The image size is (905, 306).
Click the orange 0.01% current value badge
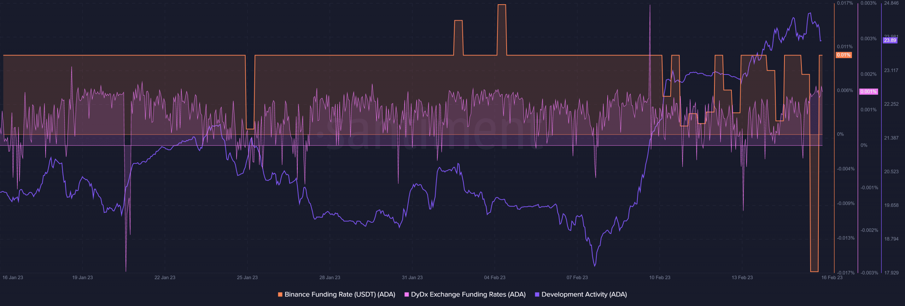tap(843, 55)
